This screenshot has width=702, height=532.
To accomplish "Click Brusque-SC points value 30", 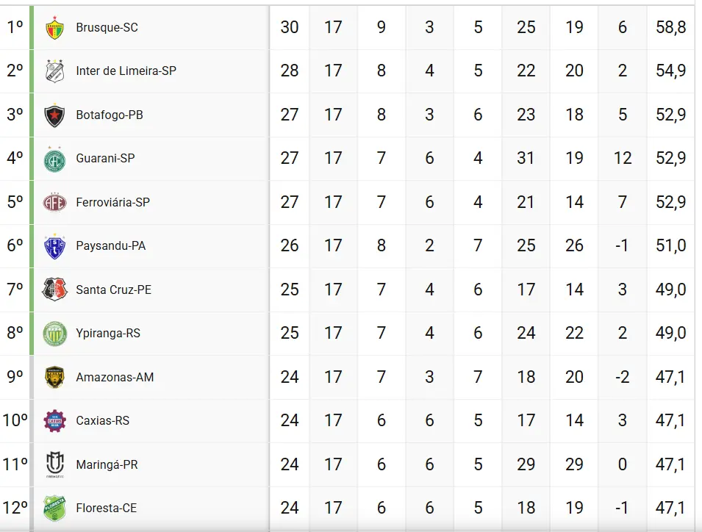I will [x=290, y=27].
